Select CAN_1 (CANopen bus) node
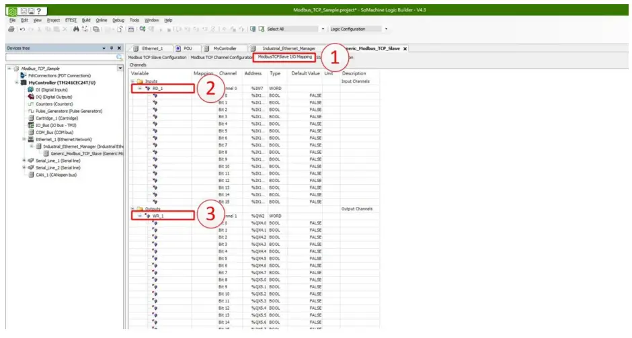 click(x=57, y=175)
